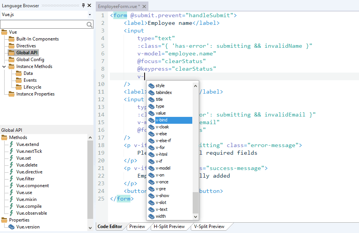Image resolution: width=359 pixels, height=233 pixels.
Task: Collapse the Instance Methods tree node
Action: click(x=5, y=66)
